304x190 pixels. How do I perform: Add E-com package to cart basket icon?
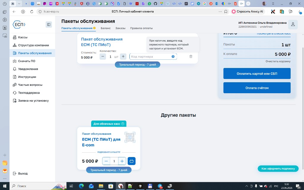coord(132,161)
